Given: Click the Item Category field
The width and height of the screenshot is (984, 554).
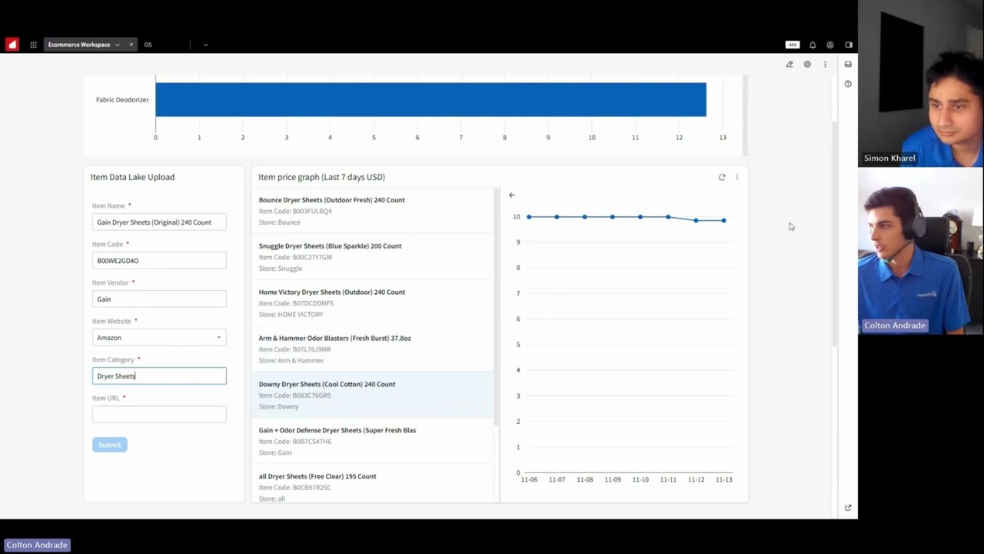Looking at the screenshot, I should [159, 375].
